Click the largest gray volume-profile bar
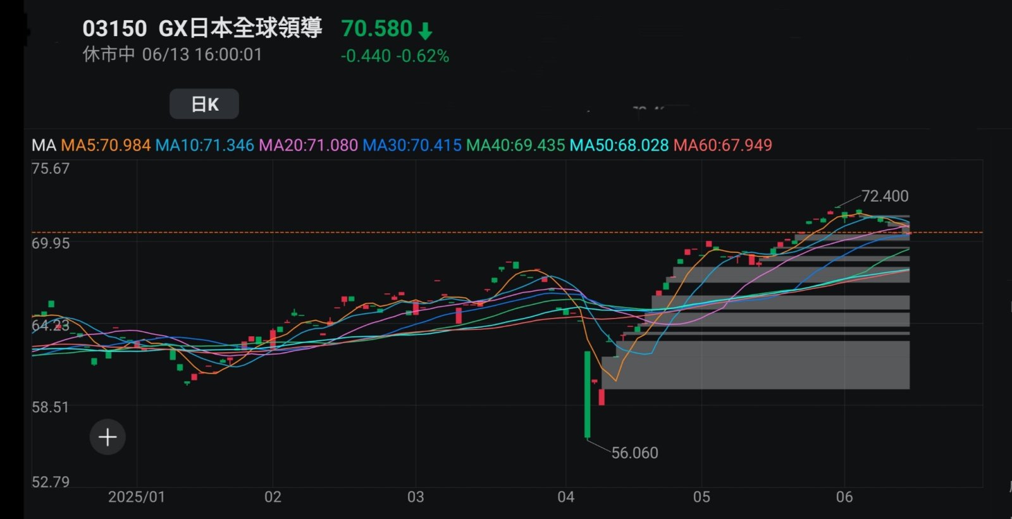 coord(755,365)
